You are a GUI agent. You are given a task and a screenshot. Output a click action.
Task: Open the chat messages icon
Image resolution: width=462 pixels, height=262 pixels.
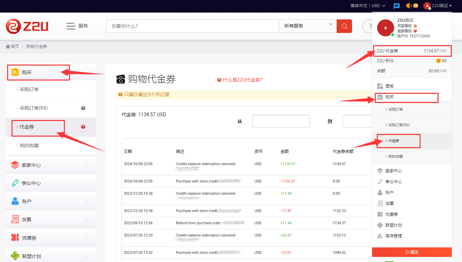tap(396, 6)
